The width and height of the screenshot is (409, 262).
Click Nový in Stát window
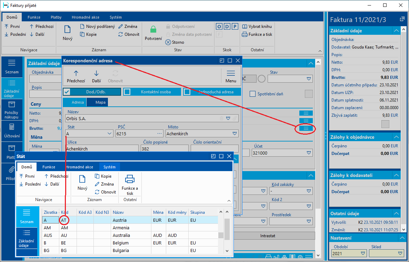click(82, 182)
